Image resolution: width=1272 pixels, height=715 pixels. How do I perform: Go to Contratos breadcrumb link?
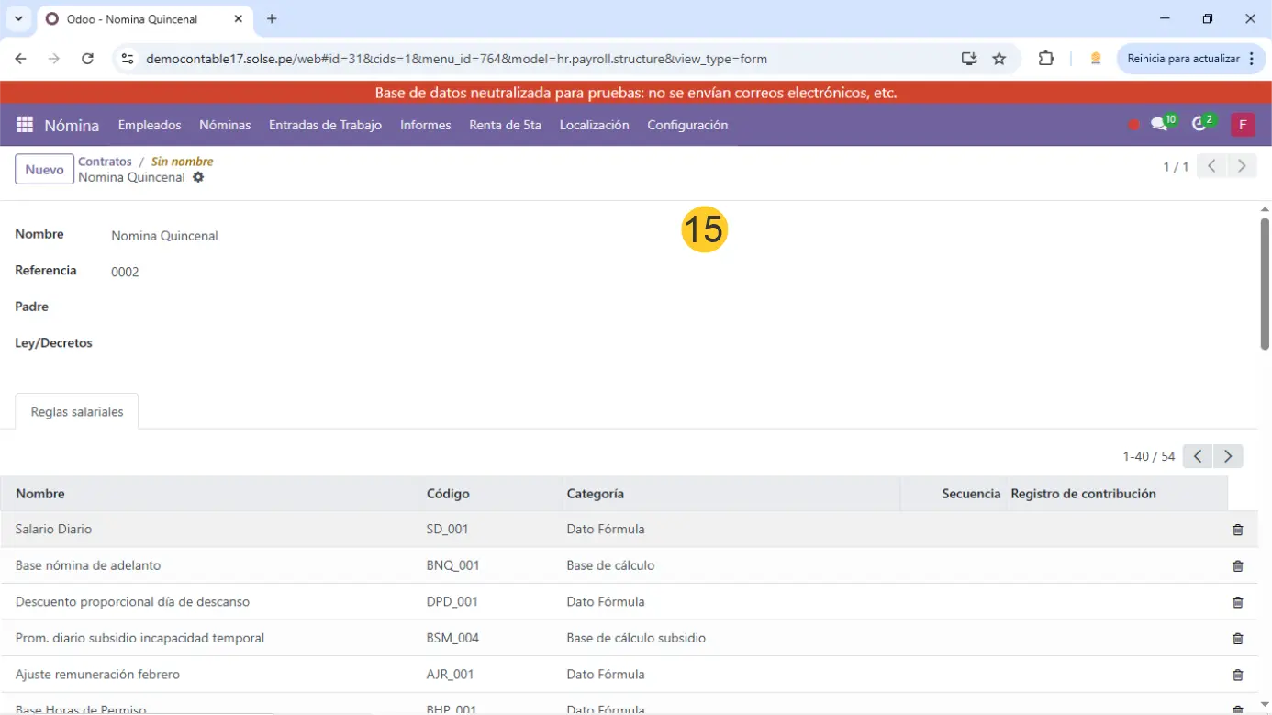[105, 162]
